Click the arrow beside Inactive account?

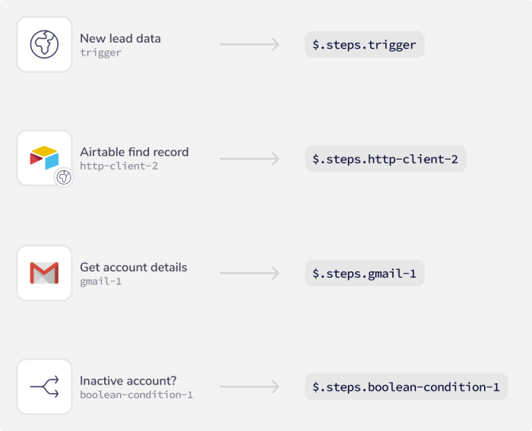[x=250, y=387]
